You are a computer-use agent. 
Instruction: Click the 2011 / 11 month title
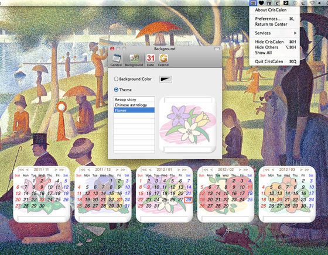coord(41,170)
